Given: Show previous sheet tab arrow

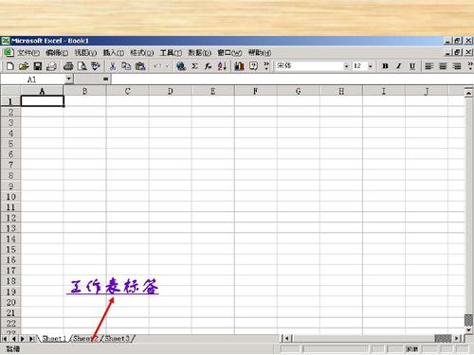Looking at the screenshot, I should (x=13, y=339).
